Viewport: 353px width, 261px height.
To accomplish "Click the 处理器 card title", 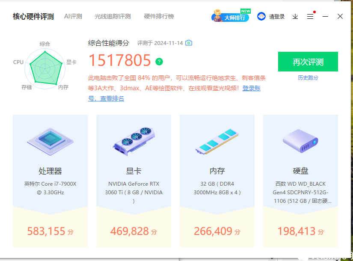I will pyautogui.click(x=50, y=171).
